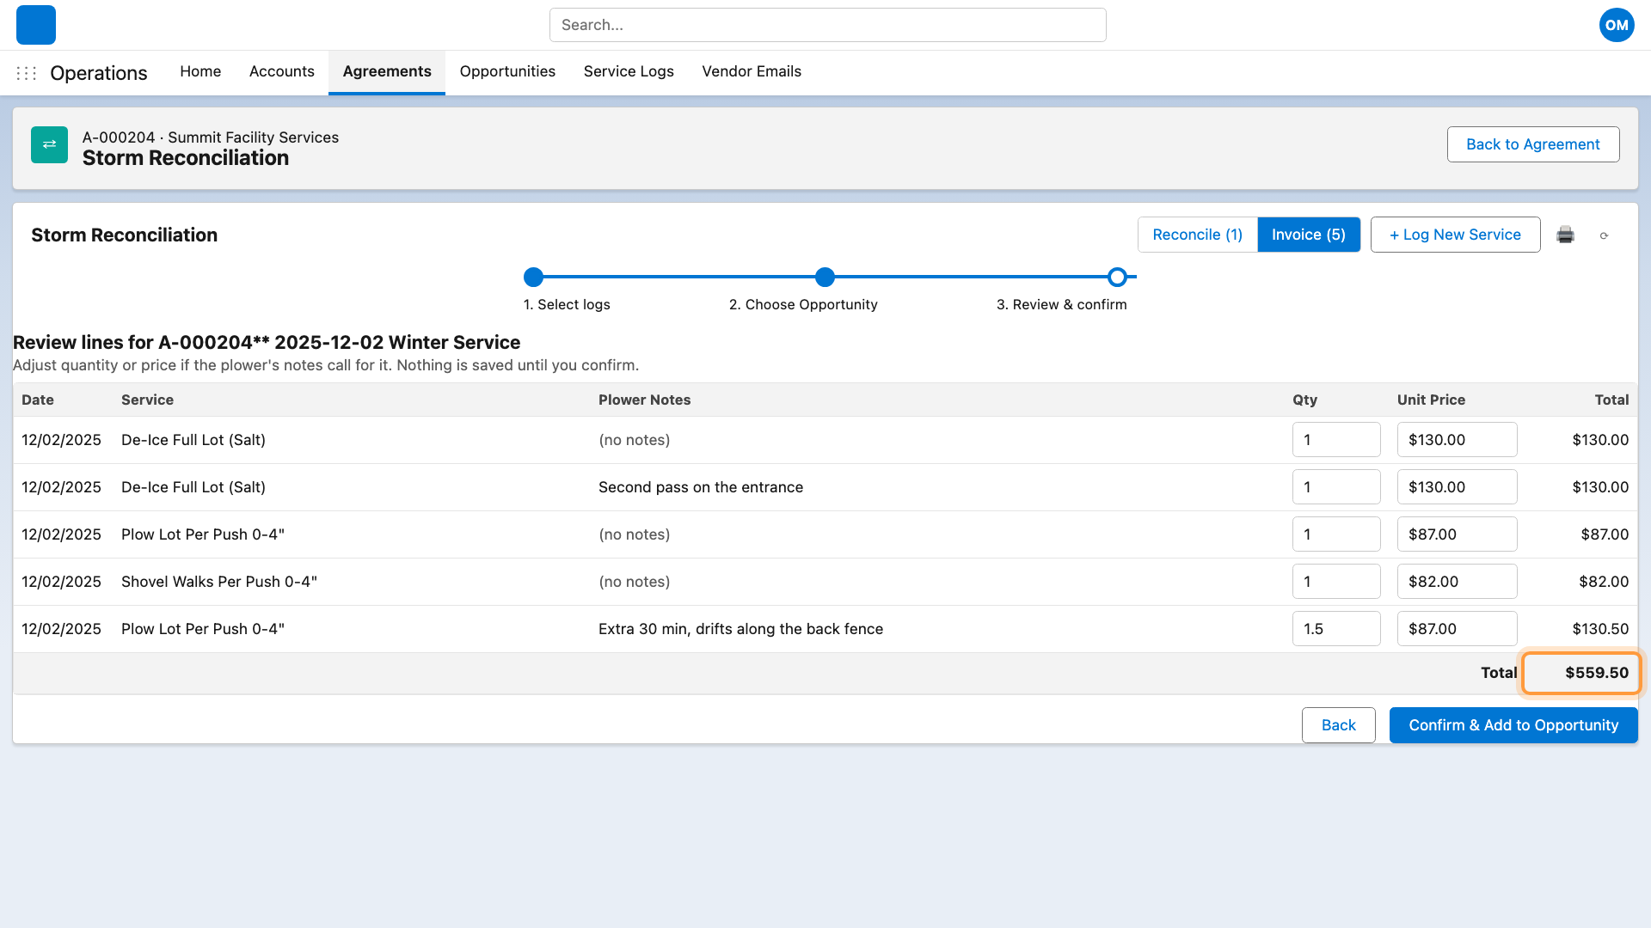Edit Unit Price for Extra 30 min row

click(1457, 629)
